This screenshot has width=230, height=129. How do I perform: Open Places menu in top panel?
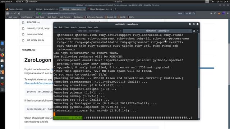(19, 1)
